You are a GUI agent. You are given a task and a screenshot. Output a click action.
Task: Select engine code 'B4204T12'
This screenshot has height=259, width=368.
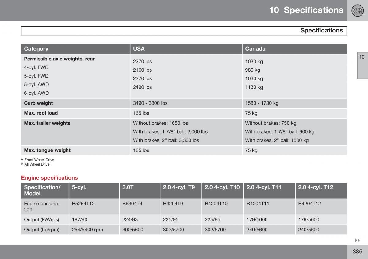pyautogui.click(x=309, y=204)
